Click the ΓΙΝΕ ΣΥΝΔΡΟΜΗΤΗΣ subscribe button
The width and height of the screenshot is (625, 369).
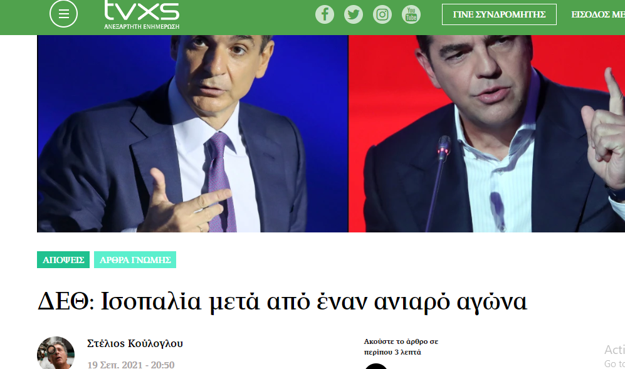[499, 14]
